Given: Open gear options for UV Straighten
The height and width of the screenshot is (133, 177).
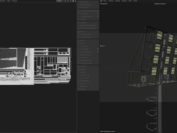Looking at the screenshot, I should pyautogui.click(x=98, y=49).
